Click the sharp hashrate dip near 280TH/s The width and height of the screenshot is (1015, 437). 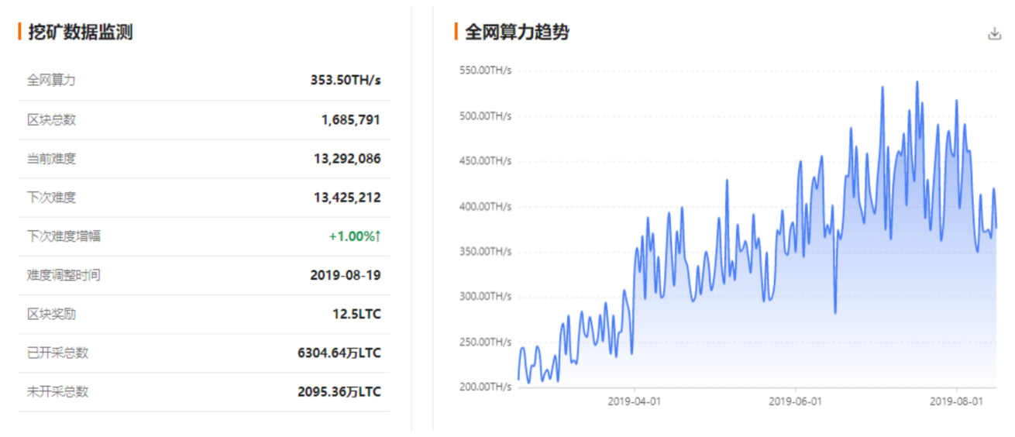[835, 312]
